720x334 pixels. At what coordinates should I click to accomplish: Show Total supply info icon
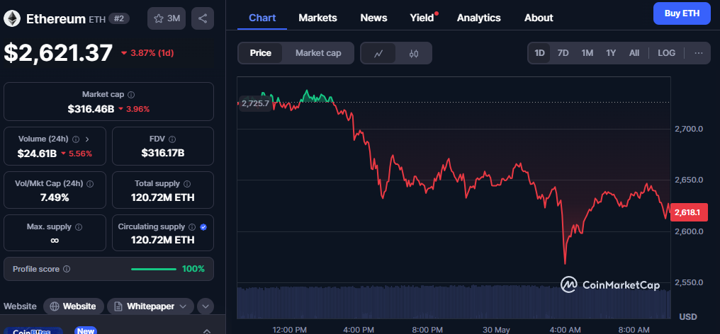tap(187, 183)
